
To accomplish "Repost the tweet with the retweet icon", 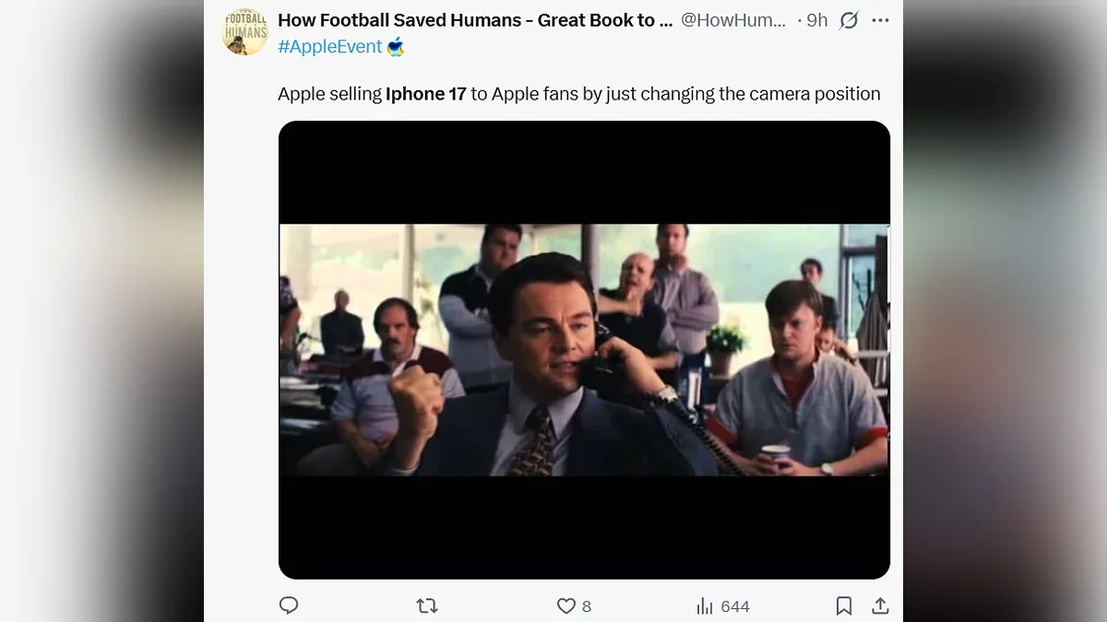I will click(426, 605).
